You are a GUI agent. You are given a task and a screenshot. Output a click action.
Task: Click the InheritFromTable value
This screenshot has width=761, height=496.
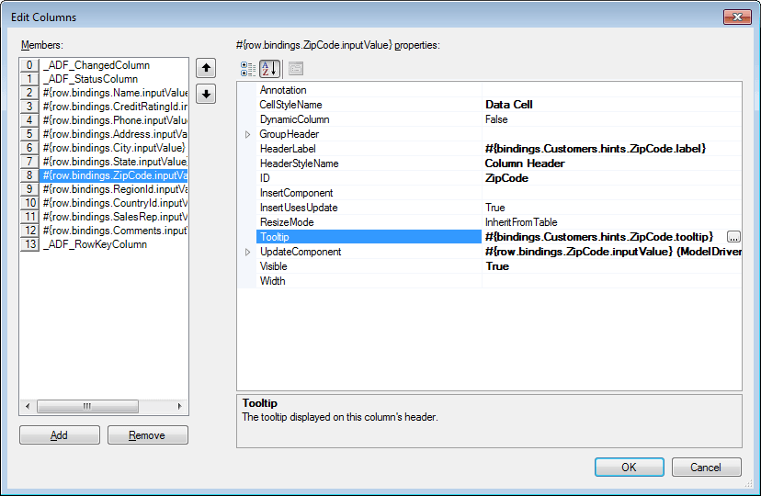click(x=521, y=222)
